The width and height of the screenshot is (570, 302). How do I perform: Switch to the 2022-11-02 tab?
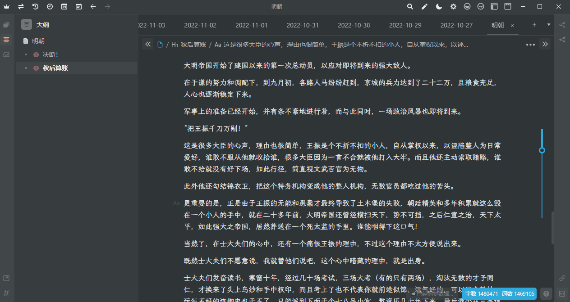click(x=200, y=25)
